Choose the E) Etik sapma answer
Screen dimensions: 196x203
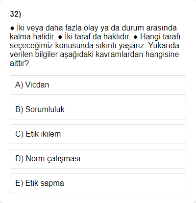pyautogui.click(x=98, y=183)
